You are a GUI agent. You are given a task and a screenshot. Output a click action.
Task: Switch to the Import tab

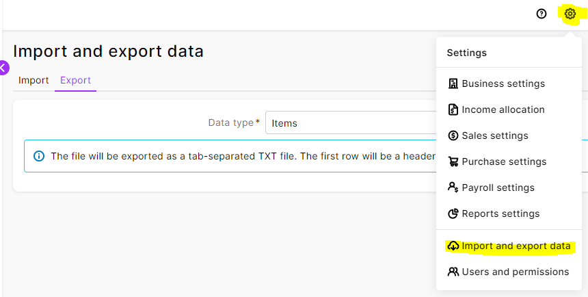[x=34, y=80]
